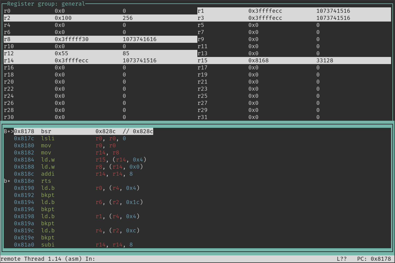Click the L?? line indicator

point(342,259)
